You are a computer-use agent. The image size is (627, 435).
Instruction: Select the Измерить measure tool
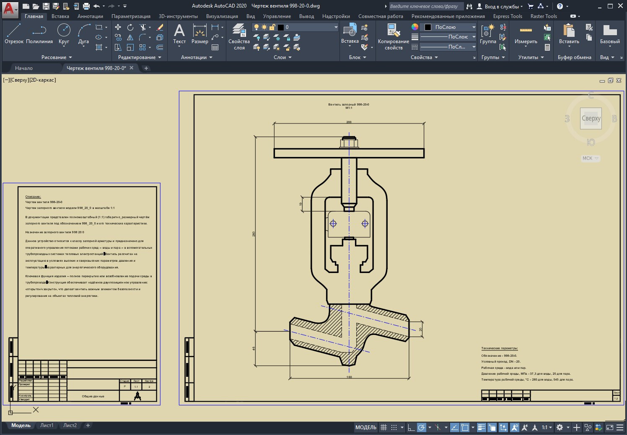[526, 33]
